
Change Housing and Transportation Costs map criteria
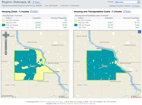[x=127, y=12]
